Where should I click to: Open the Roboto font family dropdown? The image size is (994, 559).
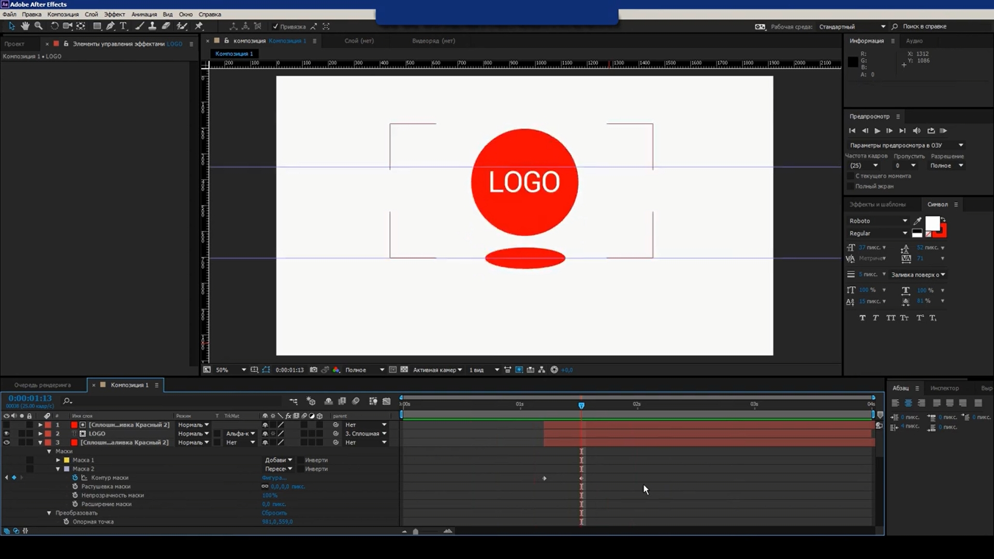click(x=904, y=221)
